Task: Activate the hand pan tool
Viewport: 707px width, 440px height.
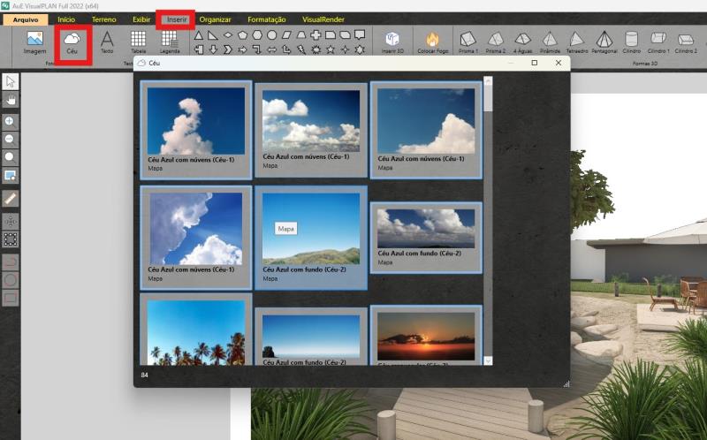Action: (11, 100)
